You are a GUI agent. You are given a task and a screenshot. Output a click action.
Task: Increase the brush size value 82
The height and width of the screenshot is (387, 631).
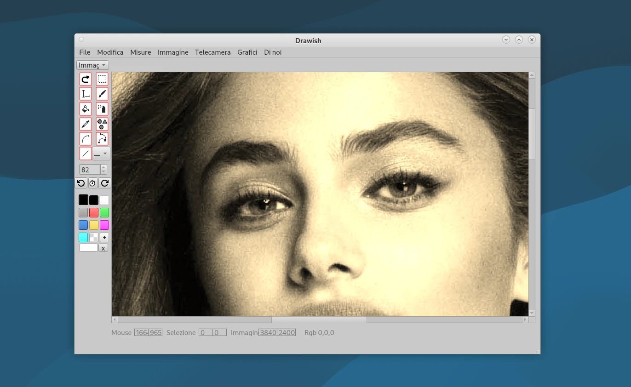(x=103, y=167)
